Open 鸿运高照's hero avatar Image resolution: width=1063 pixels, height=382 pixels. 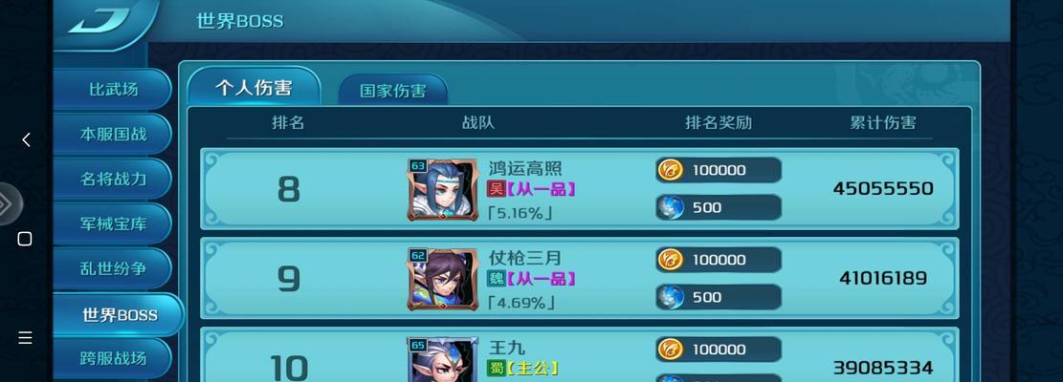442,190
